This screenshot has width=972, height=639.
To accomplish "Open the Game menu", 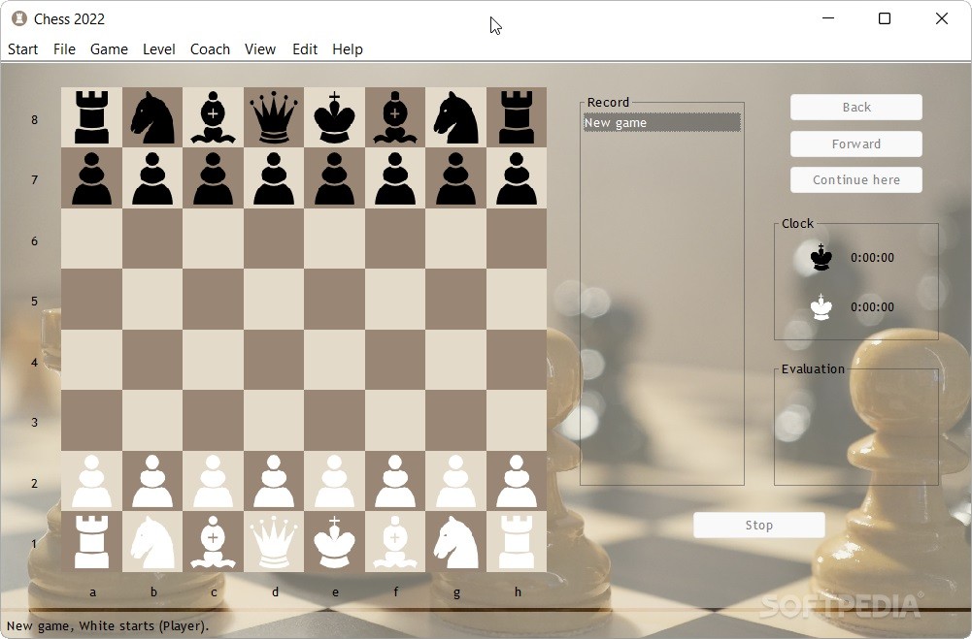I will [109, 48].
